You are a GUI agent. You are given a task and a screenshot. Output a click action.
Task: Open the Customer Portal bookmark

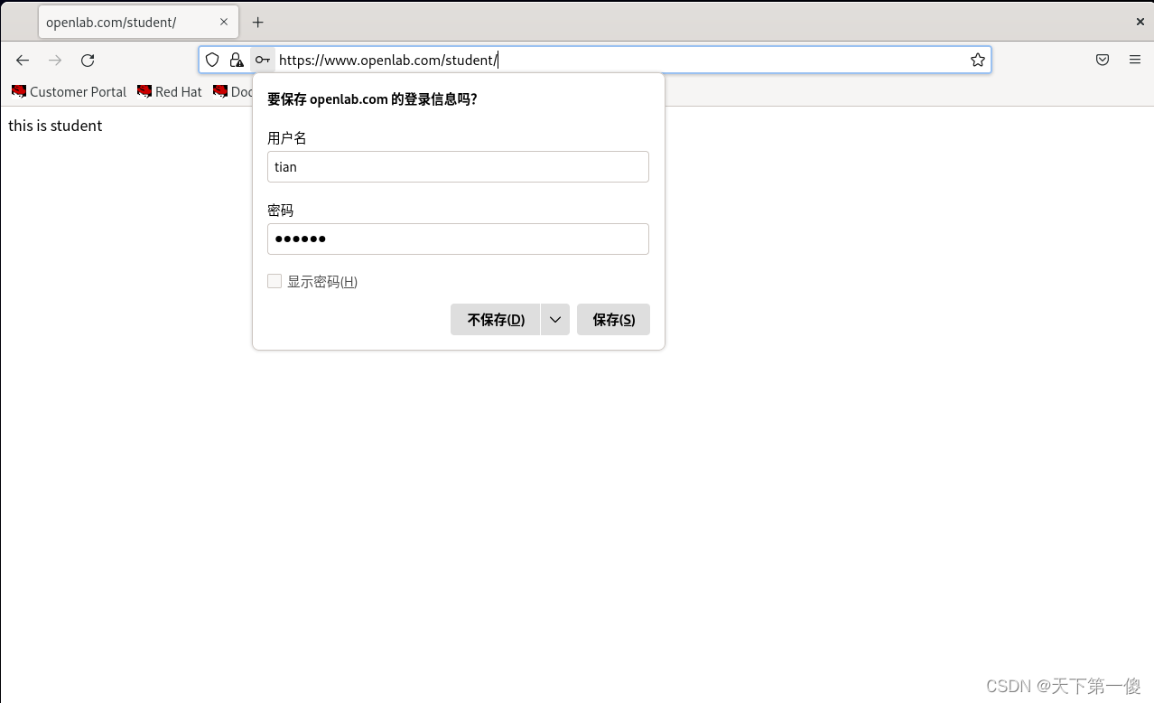[68, 91]
